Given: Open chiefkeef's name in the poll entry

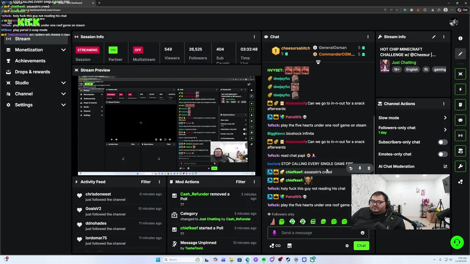Looking at the screenshot, I should [x=189, y=228].
